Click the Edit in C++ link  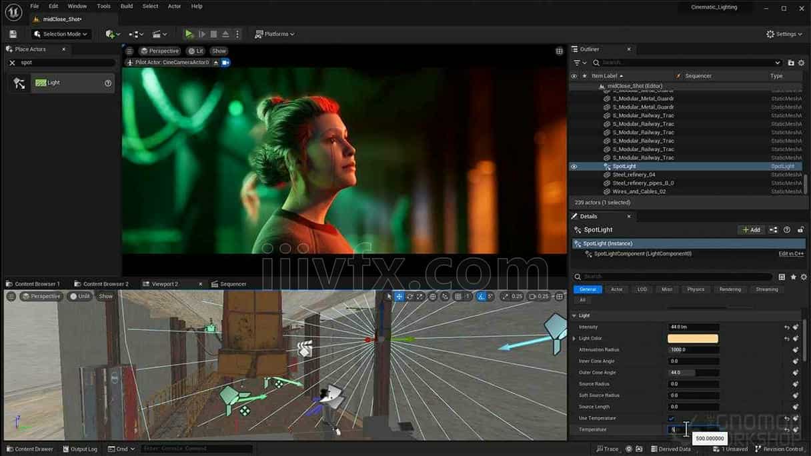[791, 254]
